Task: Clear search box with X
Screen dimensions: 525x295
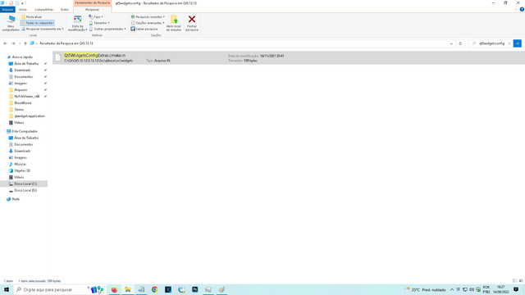Action: coord(509,43)
